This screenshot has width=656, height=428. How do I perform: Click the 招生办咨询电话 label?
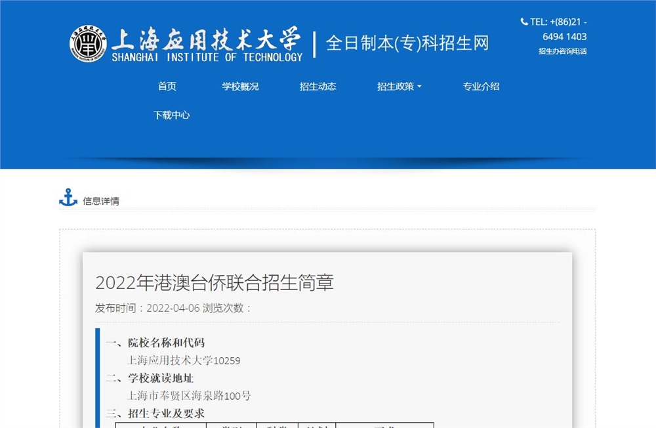562,51
